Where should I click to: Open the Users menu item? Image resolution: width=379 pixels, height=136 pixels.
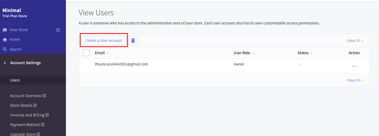tap(15, 80)
